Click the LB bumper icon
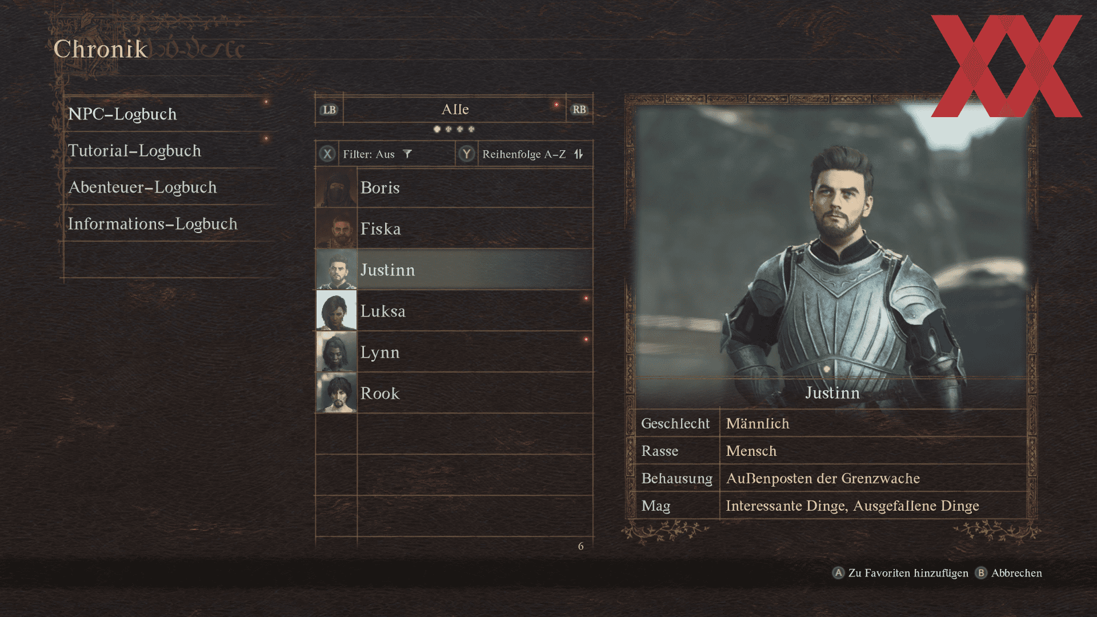 pyautogui.click(x=329, y=110)
